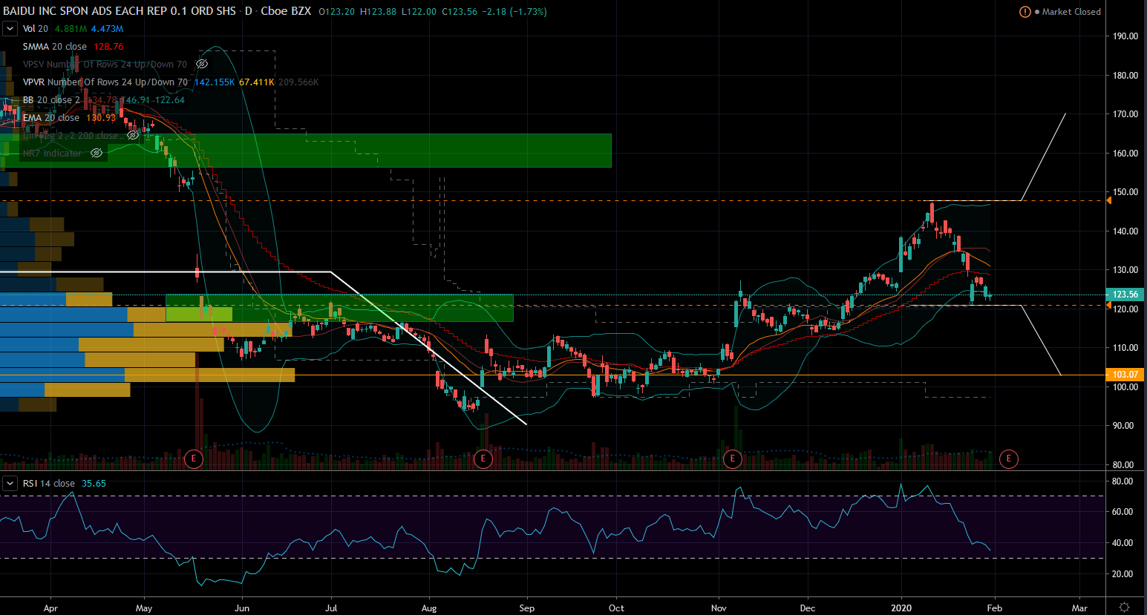Unhide the NR7 Indicator via eye icon
1147x615 pixels.
coord(97,154)
